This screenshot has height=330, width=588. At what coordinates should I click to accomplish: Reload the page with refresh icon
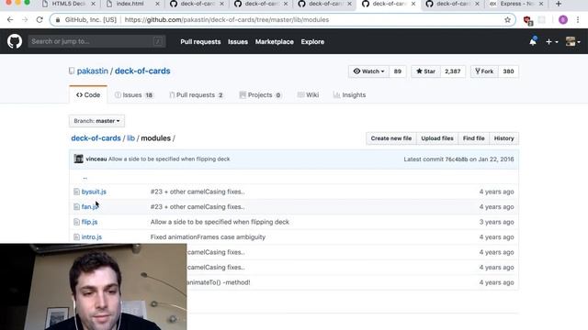click(40, 19)
